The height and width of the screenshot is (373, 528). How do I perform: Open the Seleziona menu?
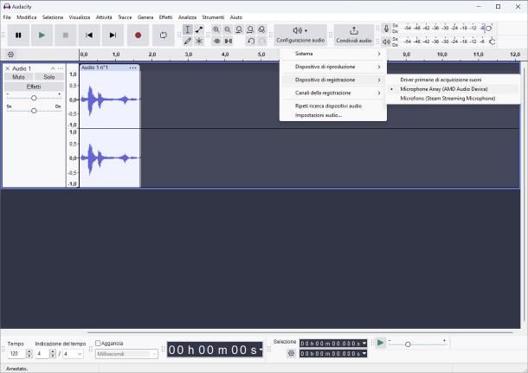coord(53,17)
